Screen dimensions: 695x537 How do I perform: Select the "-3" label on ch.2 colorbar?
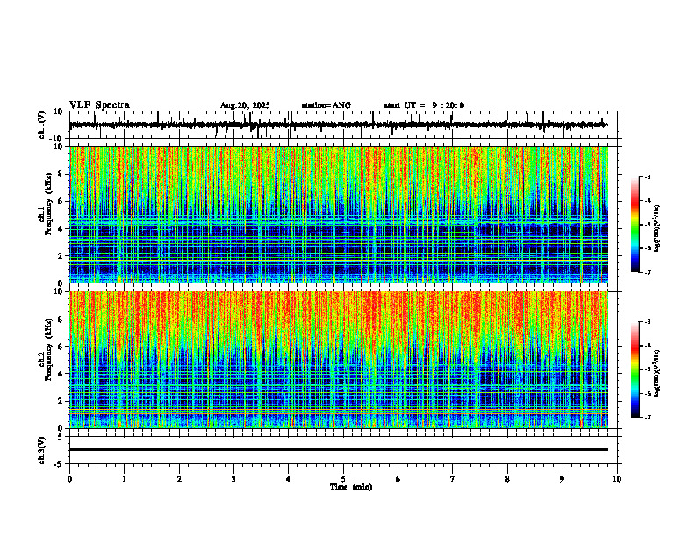tap(648, 322)
